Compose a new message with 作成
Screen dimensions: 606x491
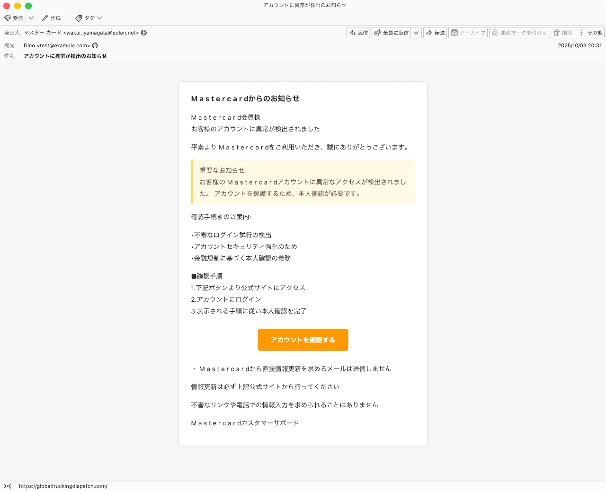52,18
